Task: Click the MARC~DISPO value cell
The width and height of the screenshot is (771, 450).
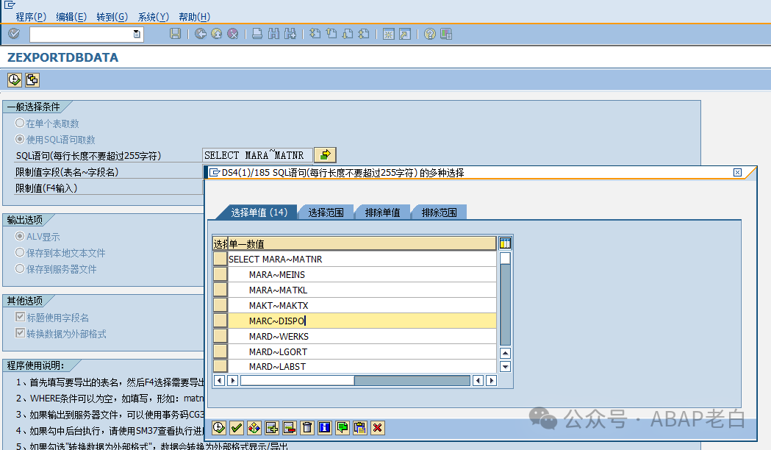Action: pos(362,321)
